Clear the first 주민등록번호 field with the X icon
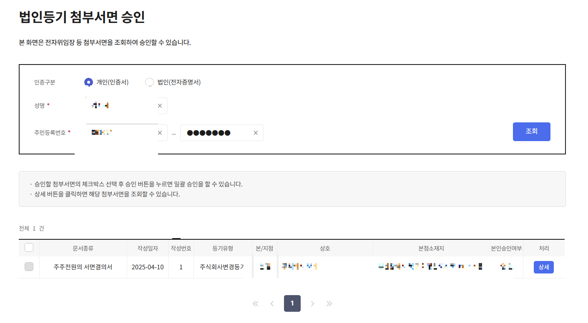 (160, 132)
